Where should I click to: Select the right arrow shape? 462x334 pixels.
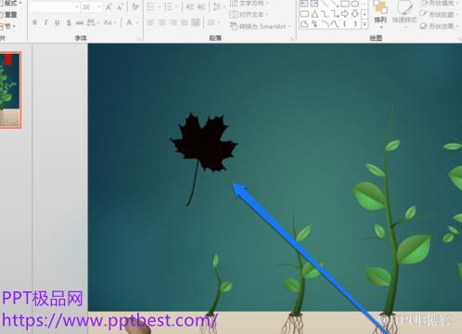tap(345, 14)
